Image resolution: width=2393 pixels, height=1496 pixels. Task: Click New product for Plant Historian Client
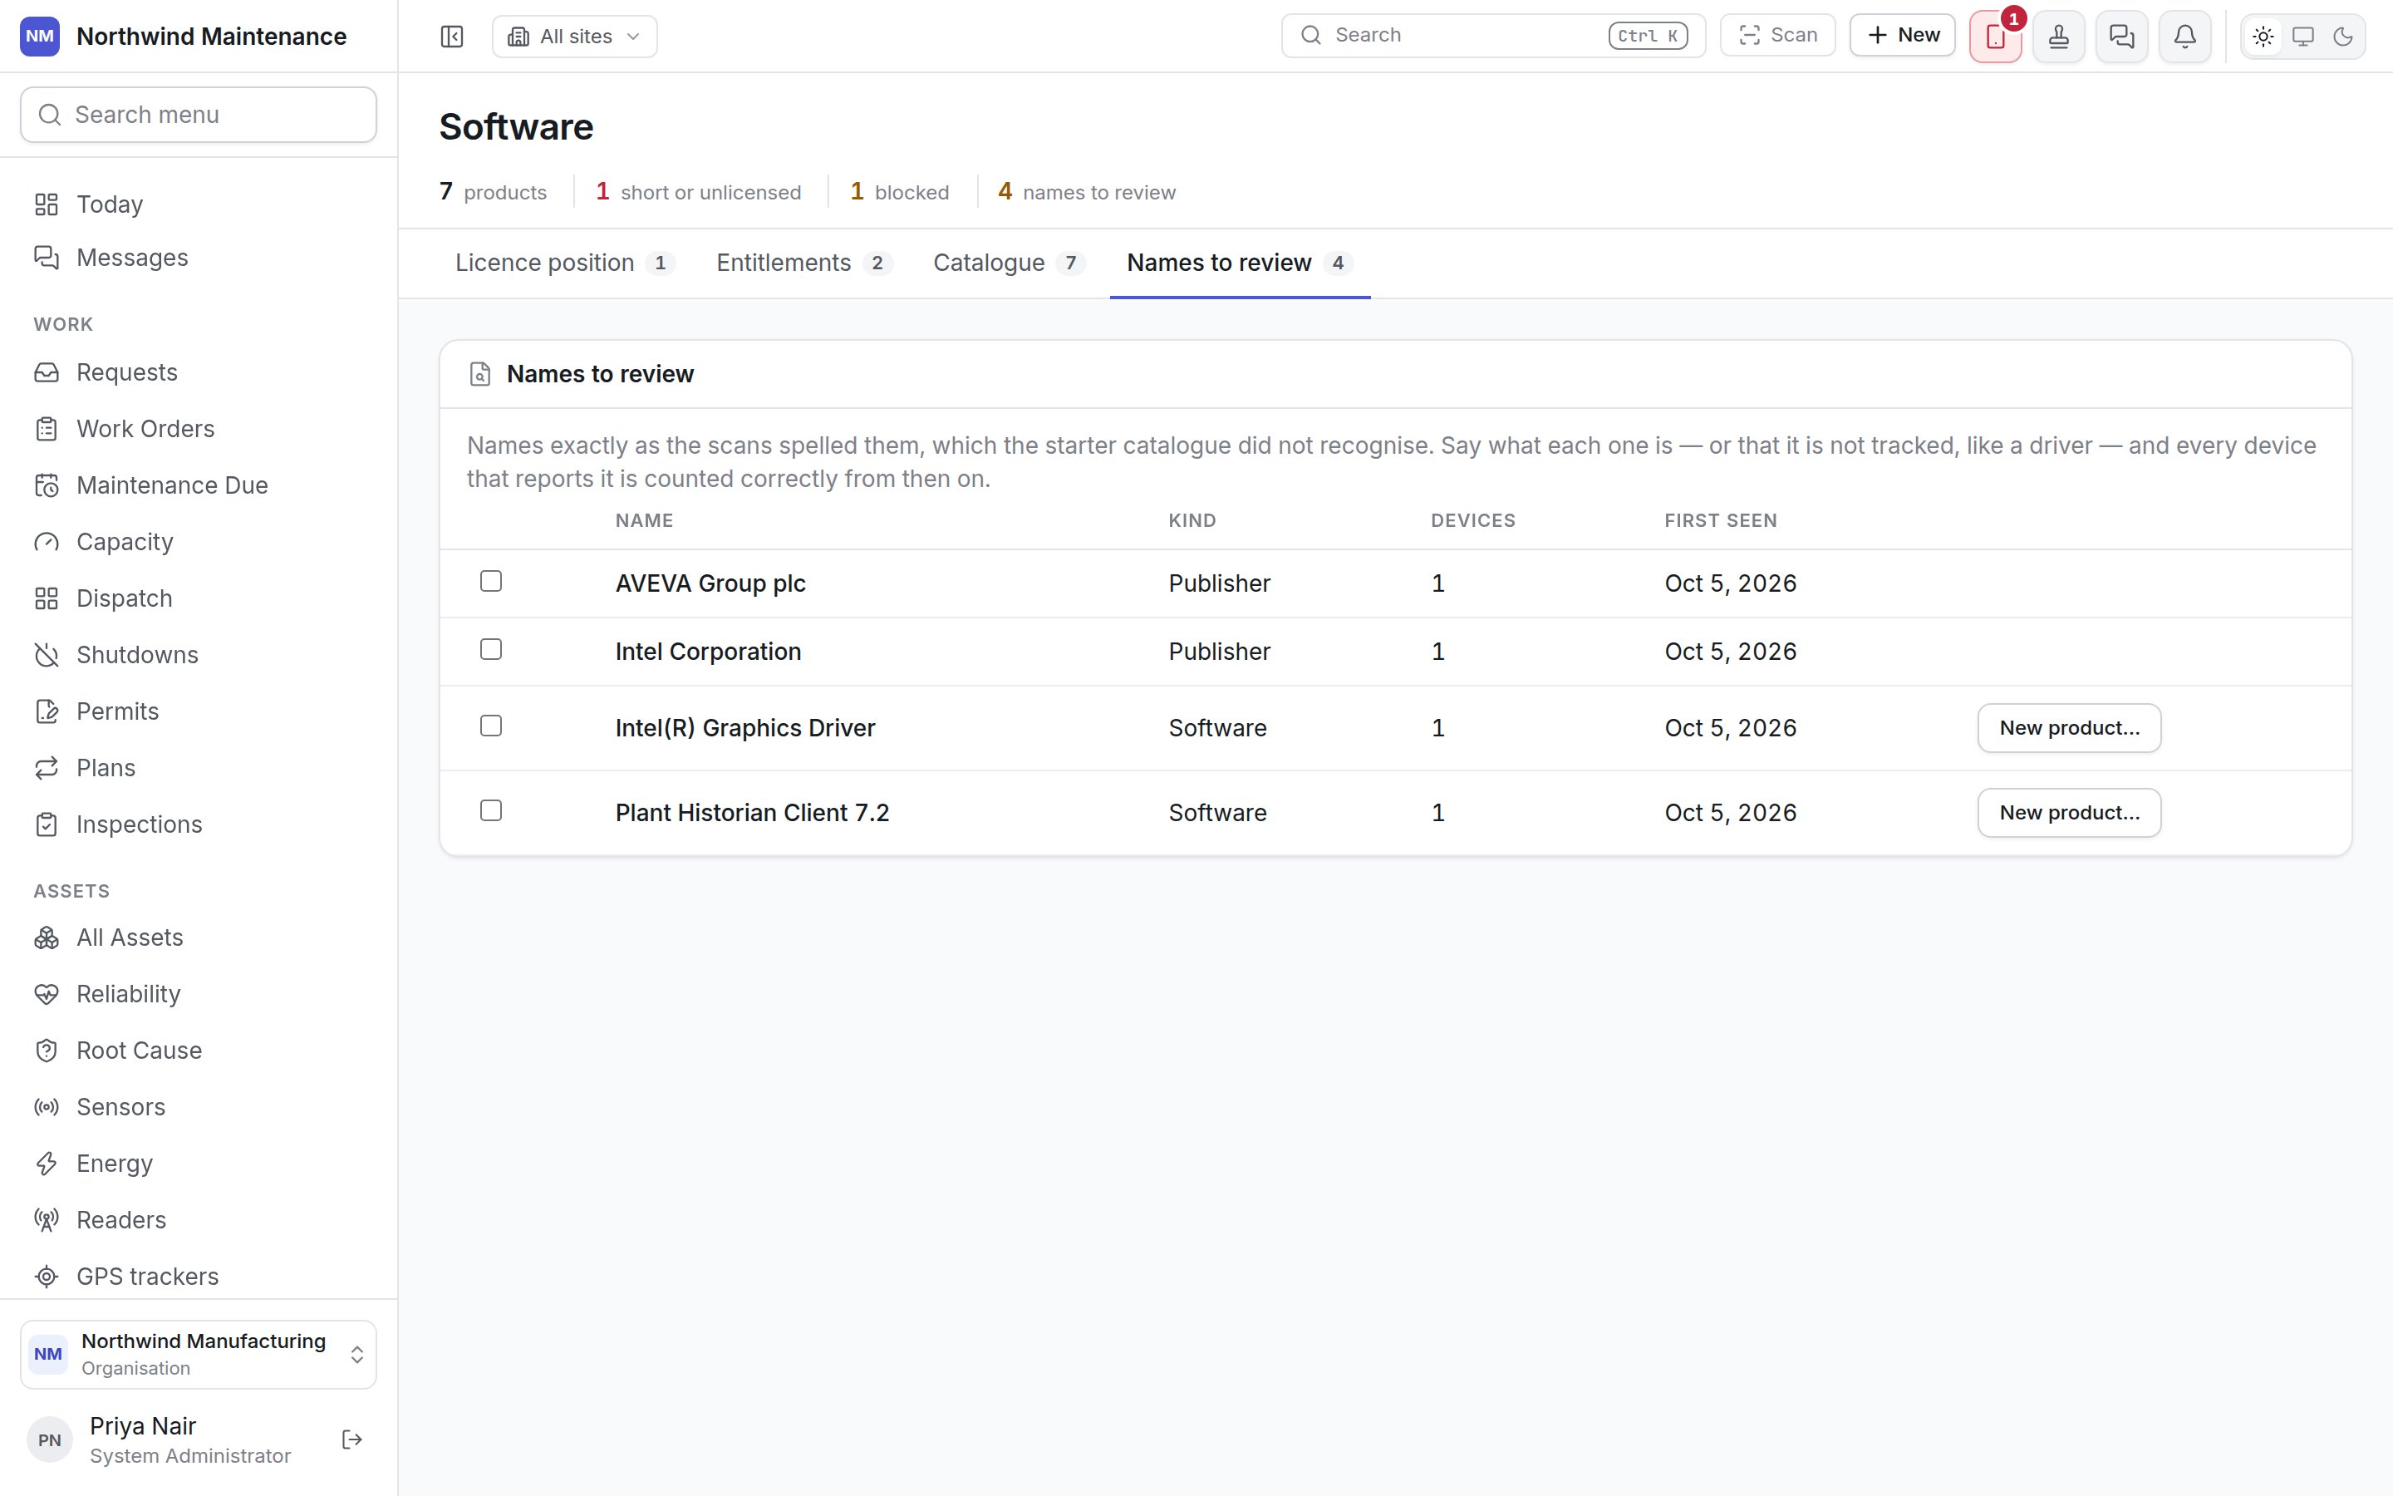[x=2069, y=814]
